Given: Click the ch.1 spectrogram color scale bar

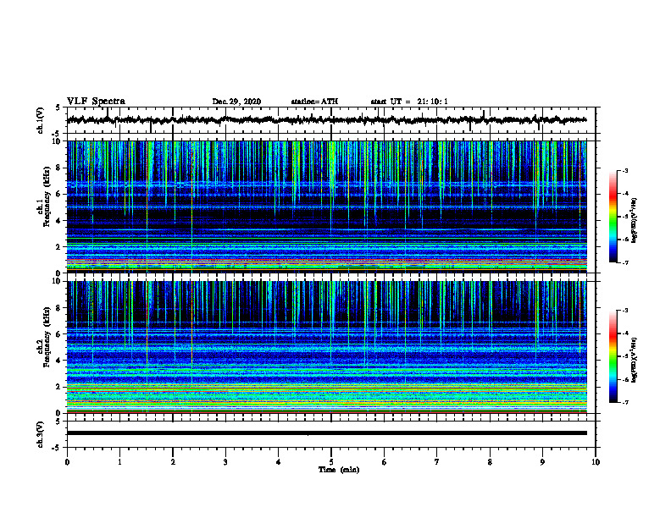Looking at the screenshot, I should coord(613,217).
